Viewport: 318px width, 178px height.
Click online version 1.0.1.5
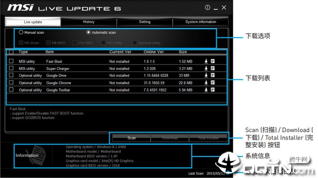pyautogui.click(x=149, y=62)
